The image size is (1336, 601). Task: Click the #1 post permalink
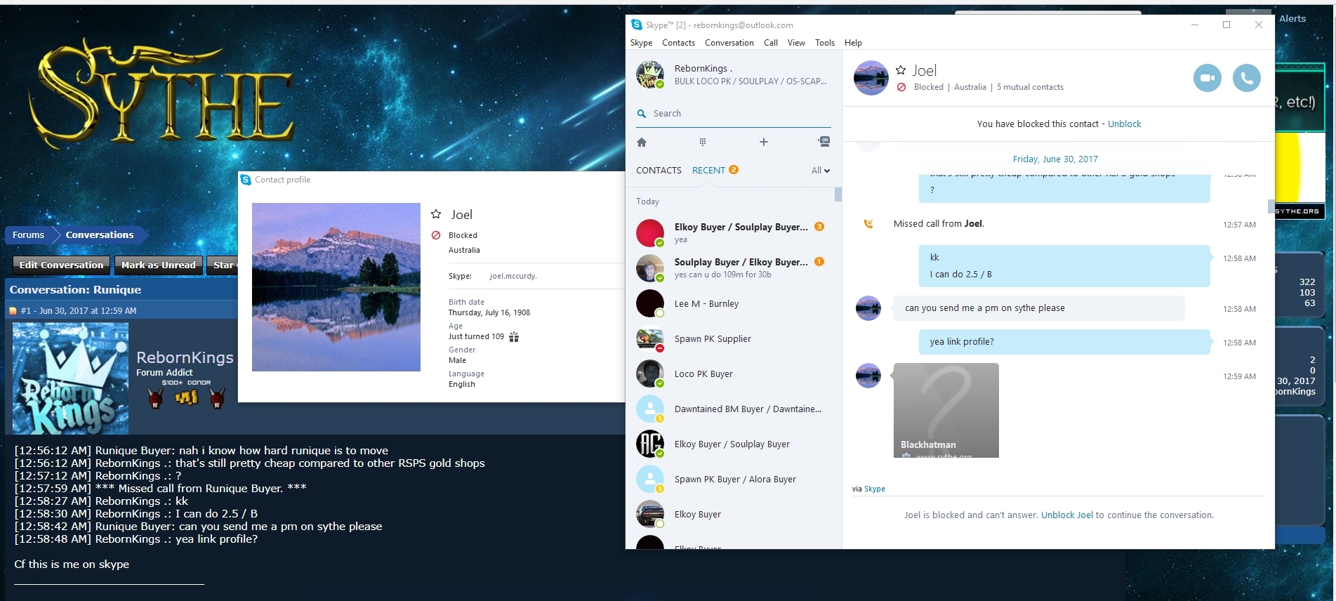point(25,310)
